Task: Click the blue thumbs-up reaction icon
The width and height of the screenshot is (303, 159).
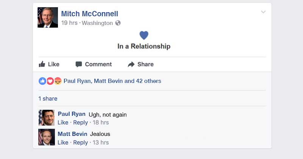Action: click(42, 81)
